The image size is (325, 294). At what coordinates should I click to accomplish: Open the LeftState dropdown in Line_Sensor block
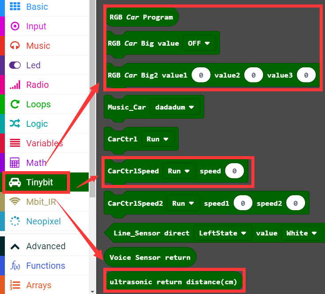(223, 233)
